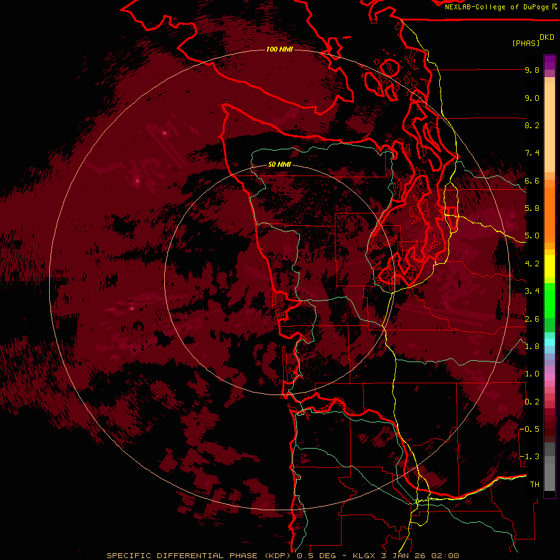Click the 5.8 scale value
The width and height of the screenshot is (560, 560).
pos(532,208)
